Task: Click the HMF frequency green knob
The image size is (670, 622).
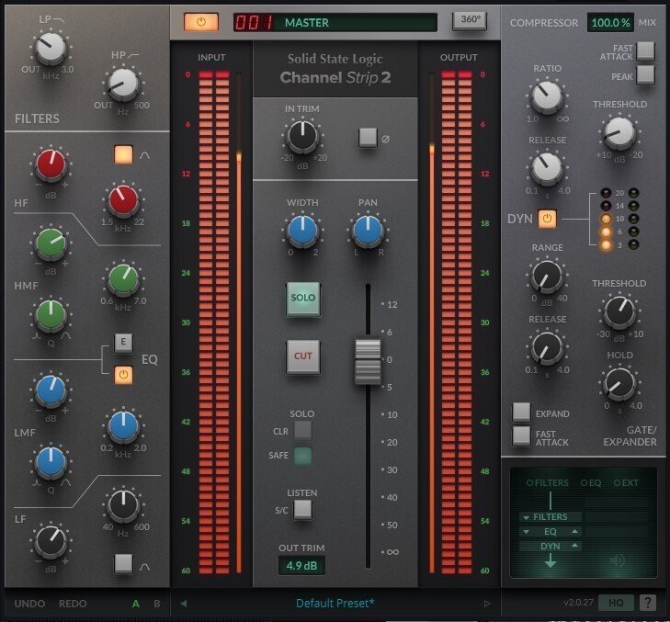Action: (123, 279)
